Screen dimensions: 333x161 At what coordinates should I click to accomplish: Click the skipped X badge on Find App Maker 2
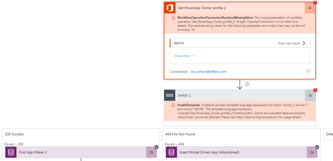pyautogui.click(x=156, y=147)
